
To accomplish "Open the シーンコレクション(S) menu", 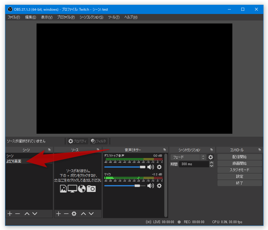I will [x=91, y=17].
